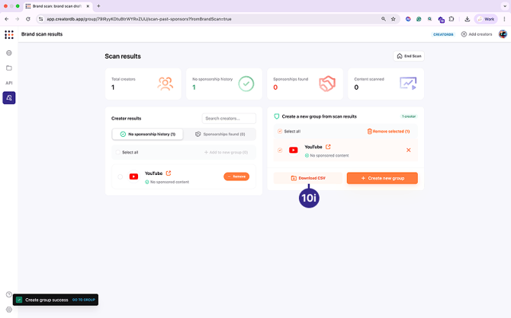
Task: Click the API item in sidebar
Action: pyautogui.click(x=9, y=83)
